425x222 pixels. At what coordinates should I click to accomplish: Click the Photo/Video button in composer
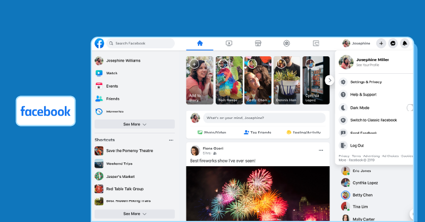click(211, 132)
